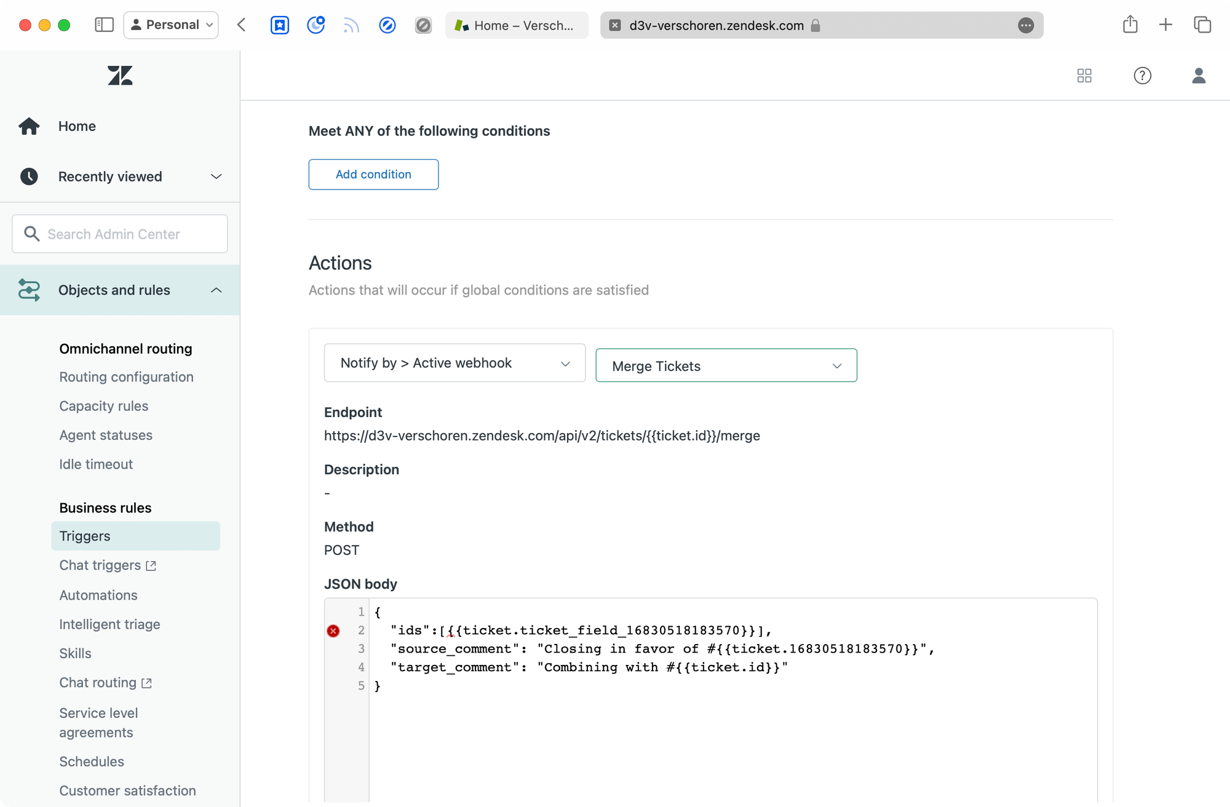Image resolution: width=1230 pixels, height=807 pixels.
Task: Open the Merge Tickets webhook dropdown
Action: point(726,366)
